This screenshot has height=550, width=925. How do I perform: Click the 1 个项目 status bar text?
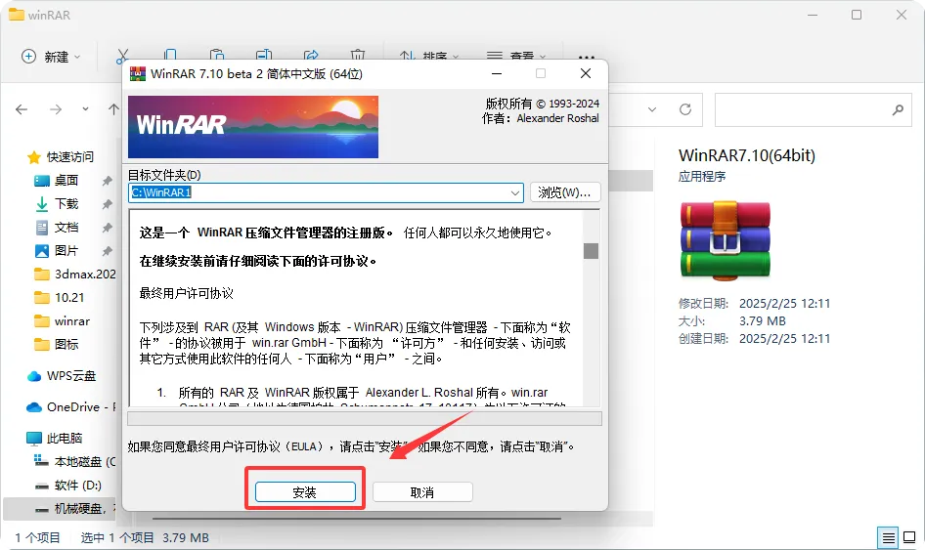coord(38,537)
